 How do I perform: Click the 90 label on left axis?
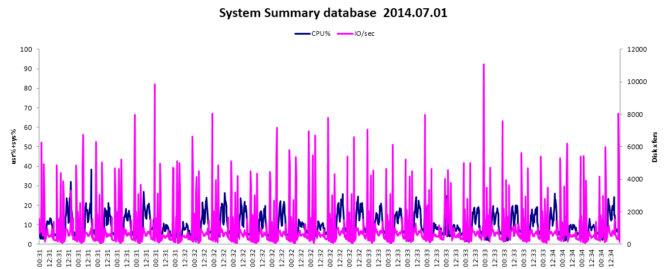[28, 69]
